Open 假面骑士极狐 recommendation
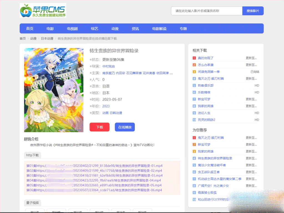Image resolution: width=284 pixels, height=213 pixels. click(x=207, y=193)
